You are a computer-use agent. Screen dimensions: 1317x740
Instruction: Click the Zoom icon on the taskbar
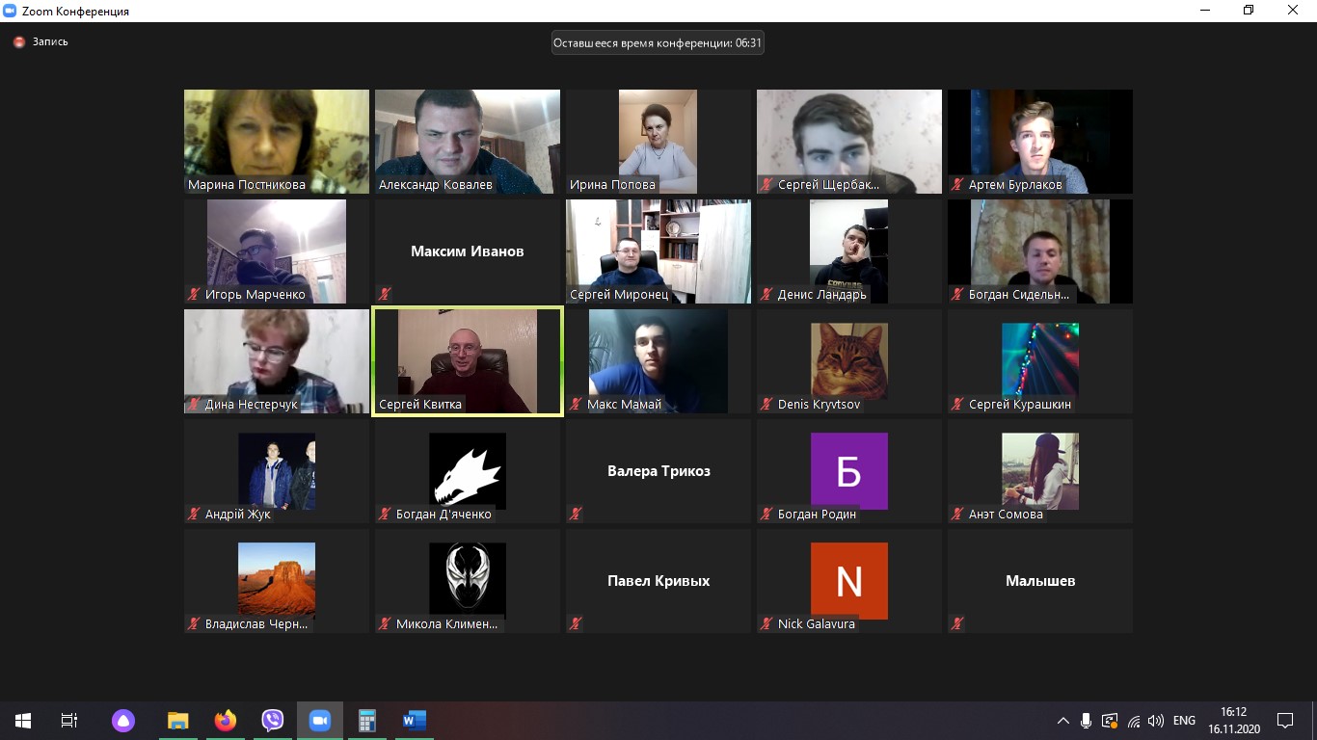pyautogui.click(x=320, y=720)
